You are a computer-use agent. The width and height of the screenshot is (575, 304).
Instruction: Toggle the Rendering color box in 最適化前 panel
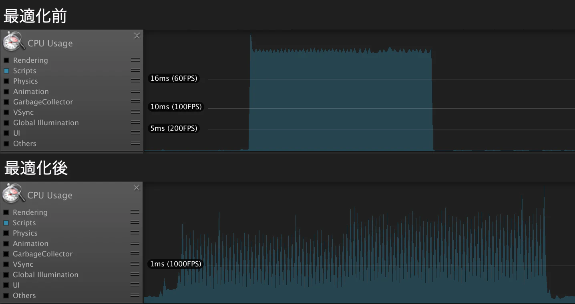point(6,60)
